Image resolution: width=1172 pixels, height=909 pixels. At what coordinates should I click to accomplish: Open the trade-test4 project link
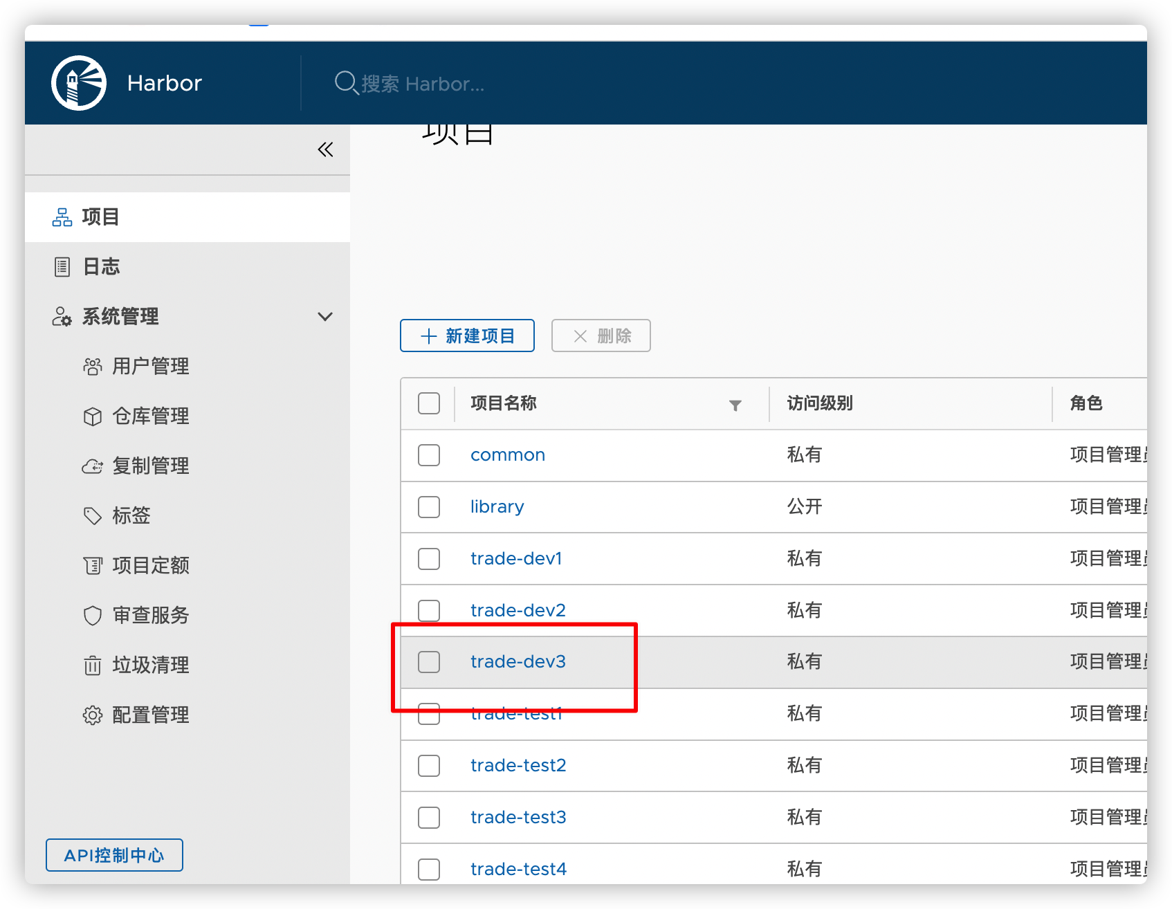(x=519, y=870)
